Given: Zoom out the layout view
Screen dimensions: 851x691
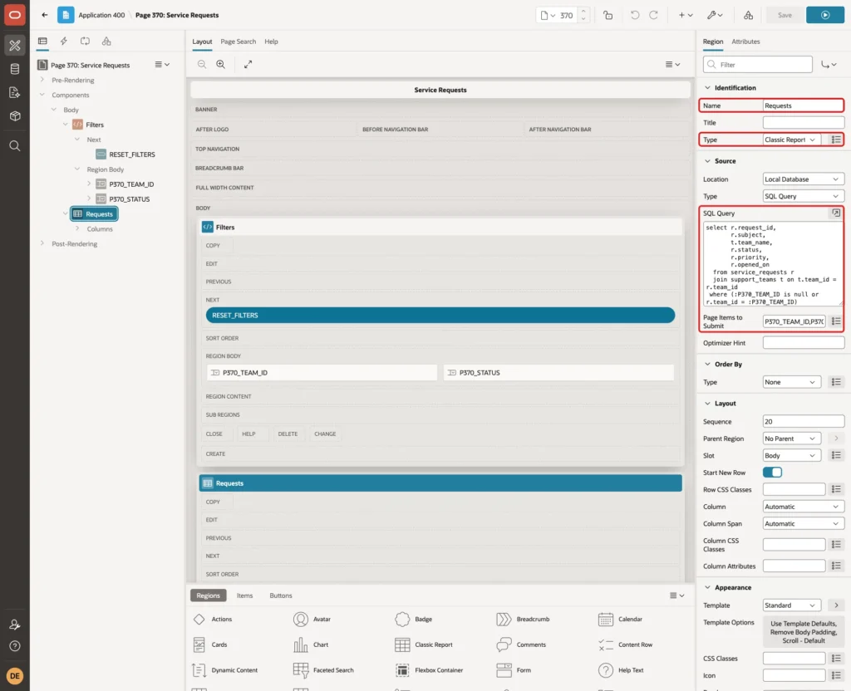Looking at the screenshot, I should (x=202, y=64).
